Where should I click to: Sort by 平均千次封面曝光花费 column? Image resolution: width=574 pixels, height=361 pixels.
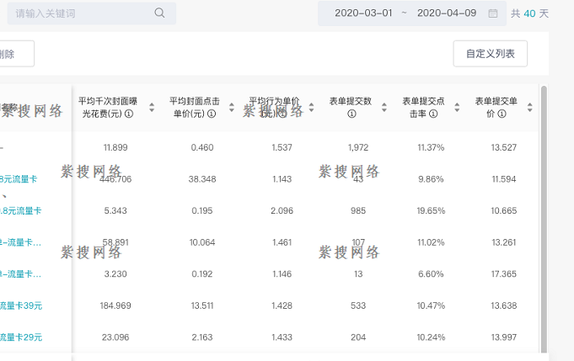[x=152, y=107]
